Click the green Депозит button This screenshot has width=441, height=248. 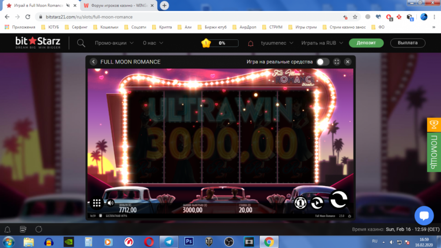366,43
